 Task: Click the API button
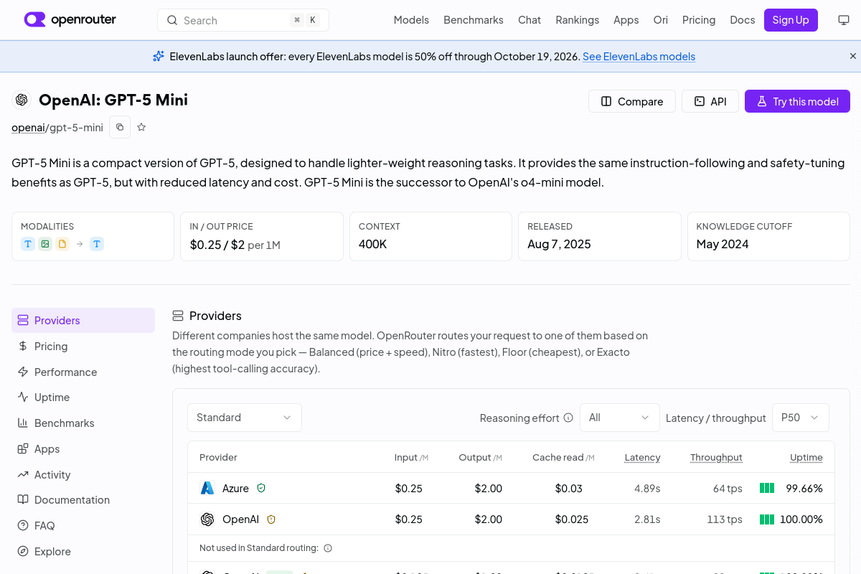(710, 101)
